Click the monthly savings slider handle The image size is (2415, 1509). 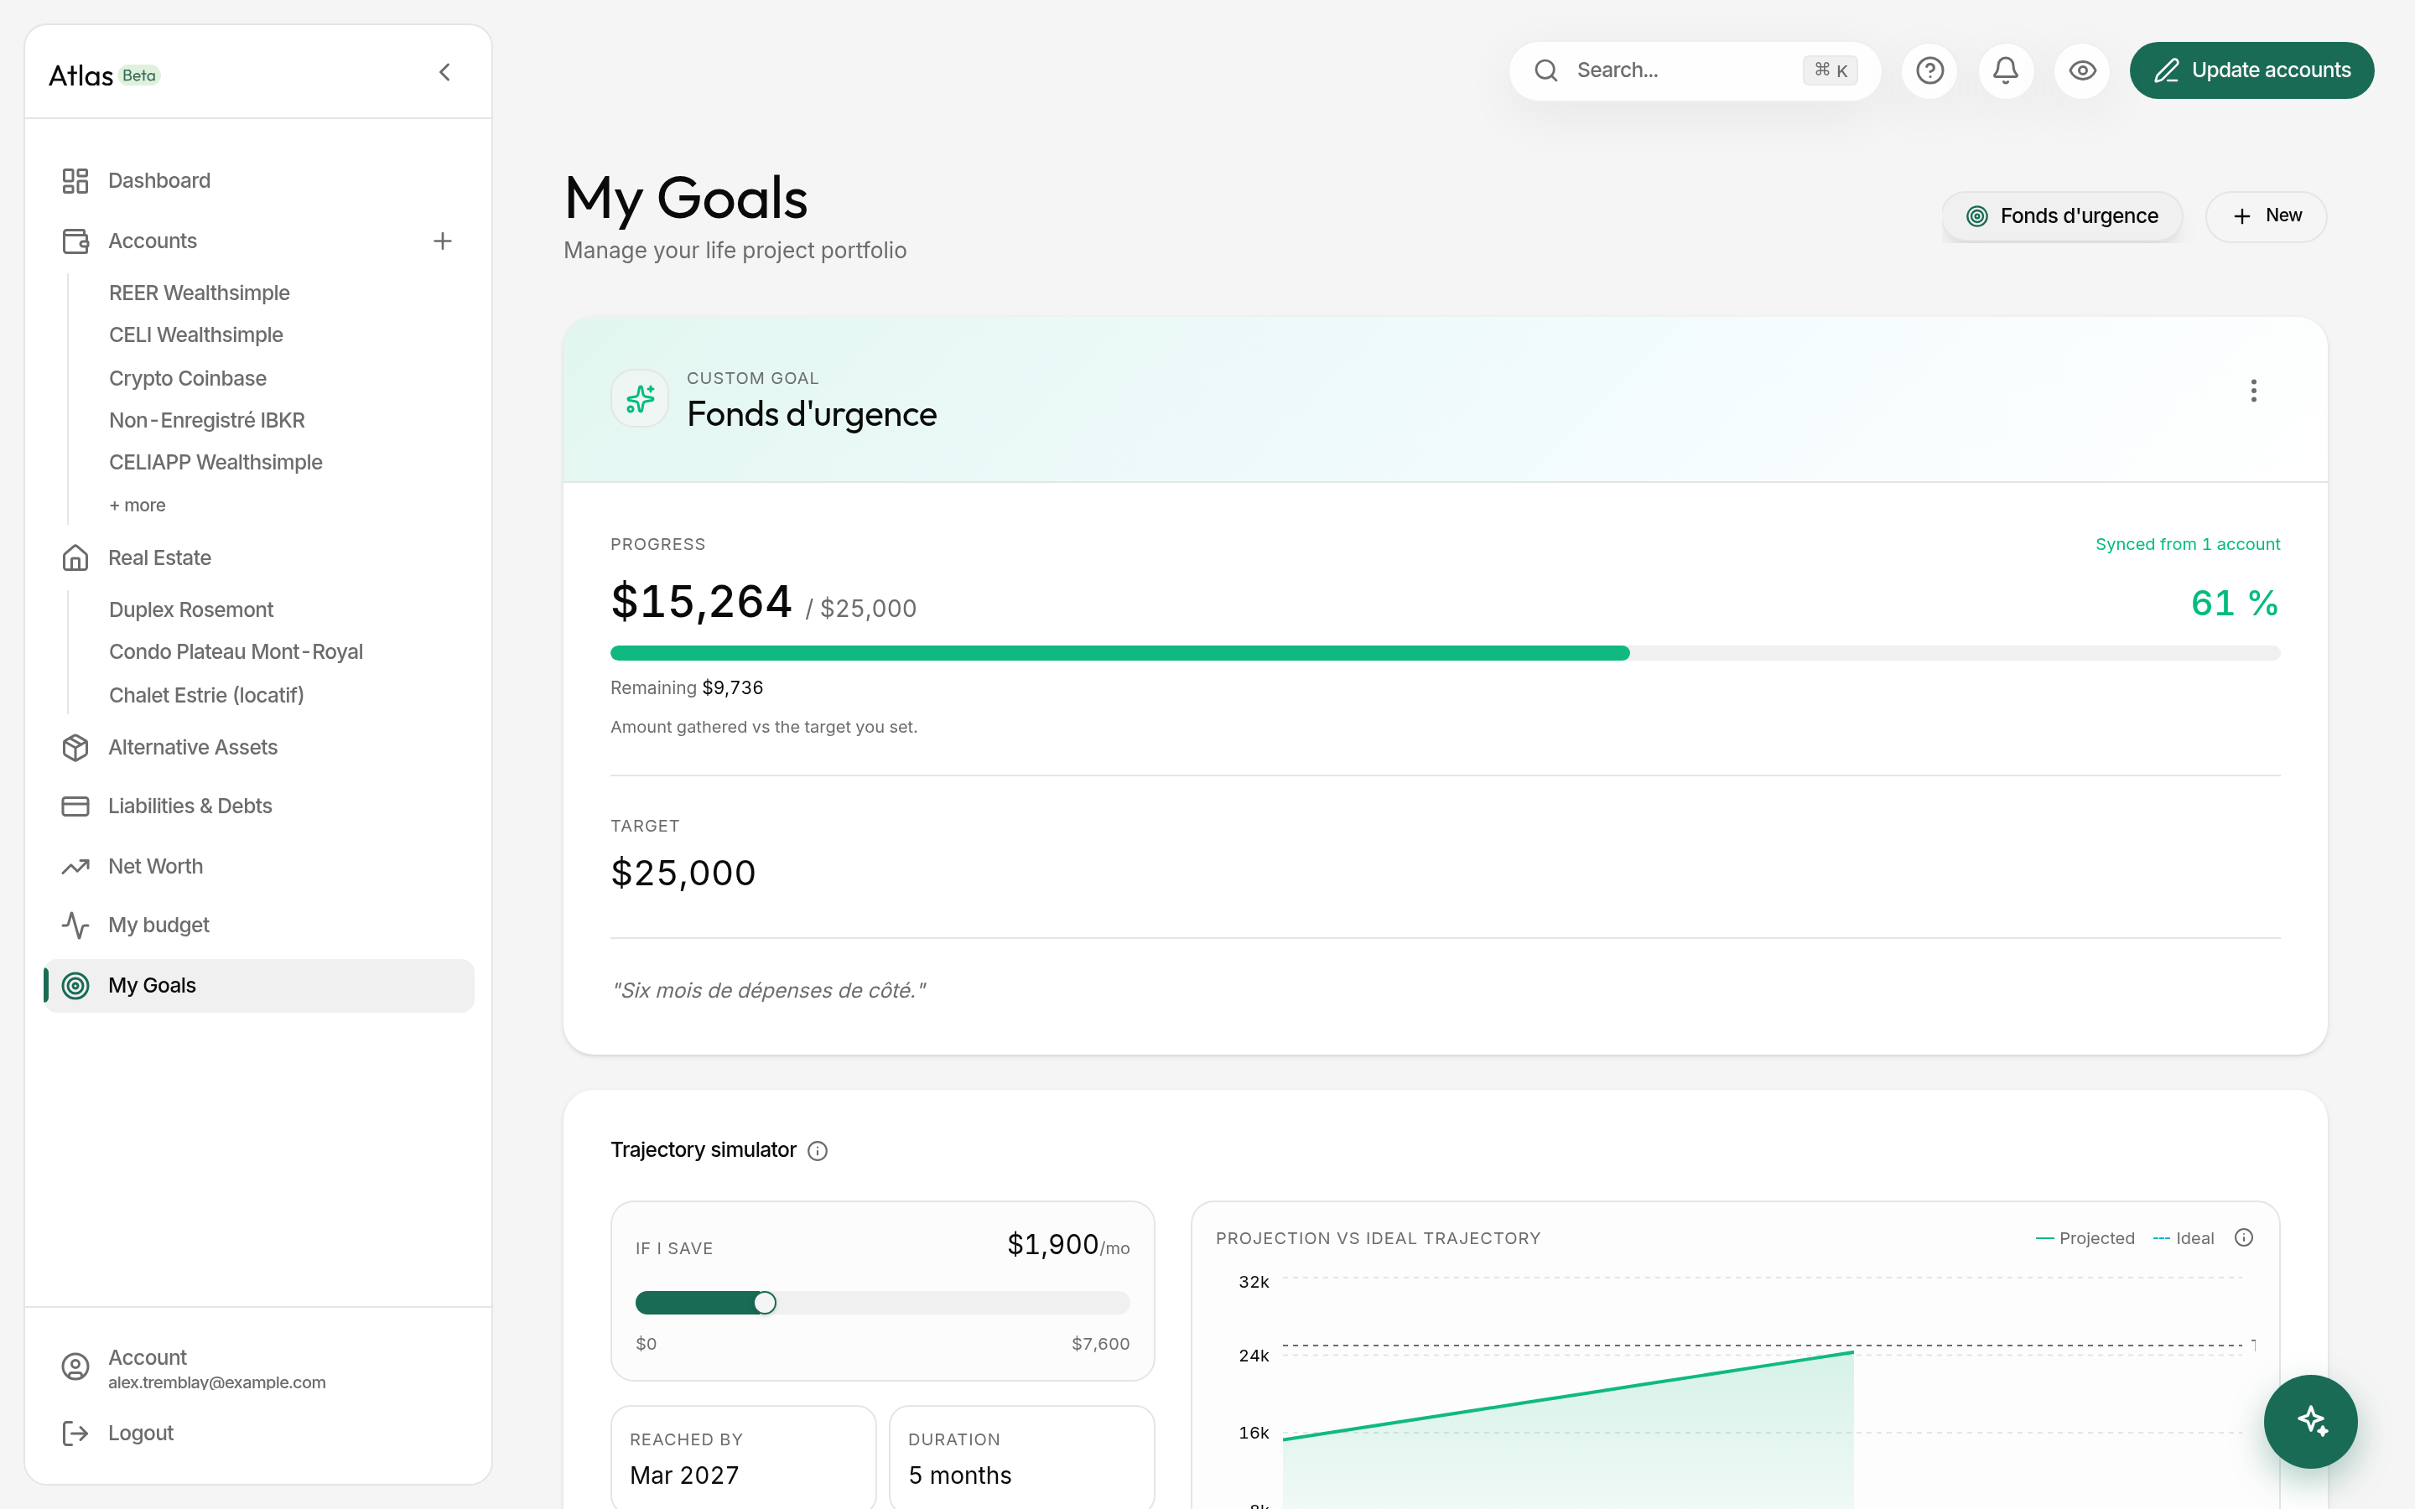tap(765, 1303)
